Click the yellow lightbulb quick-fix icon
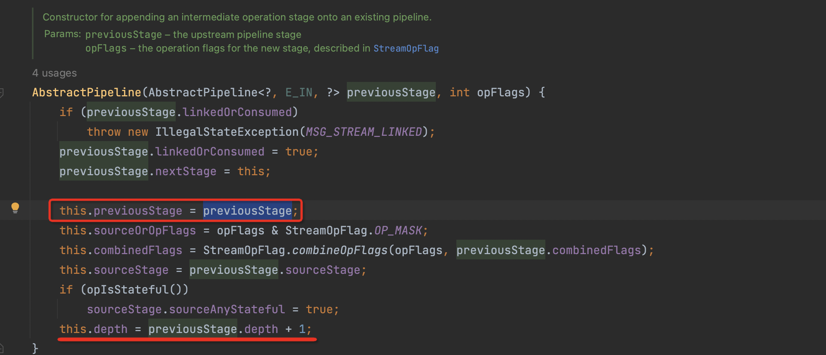This screenshot has width=826, height=355. [x=15, y=207]
